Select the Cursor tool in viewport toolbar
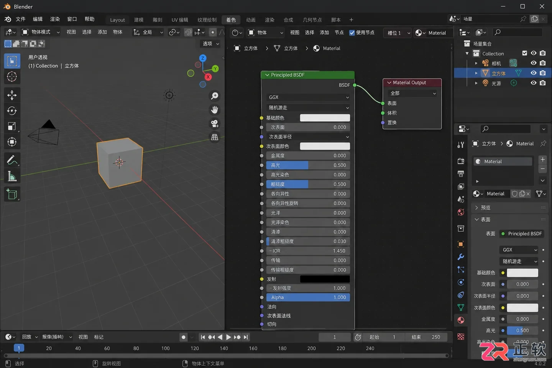The image size is (552, 368). tap(12, 77)
